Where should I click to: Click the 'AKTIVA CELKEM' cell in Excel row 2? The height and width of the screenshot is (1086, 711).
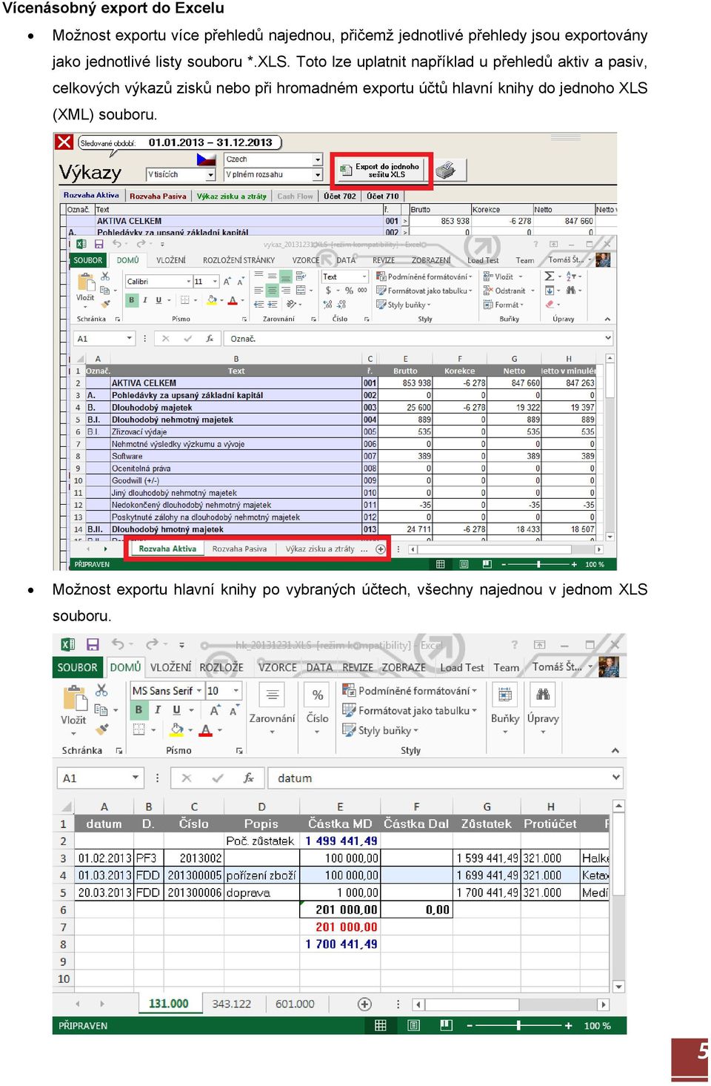point(236,383)
